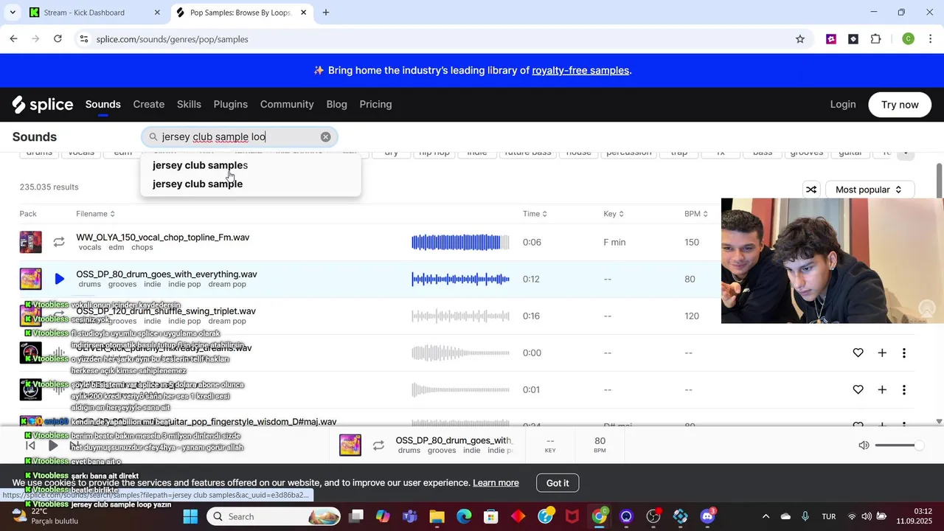Click the Sounds search input field
The image size is (944, 531).
[x=240, y=137]
